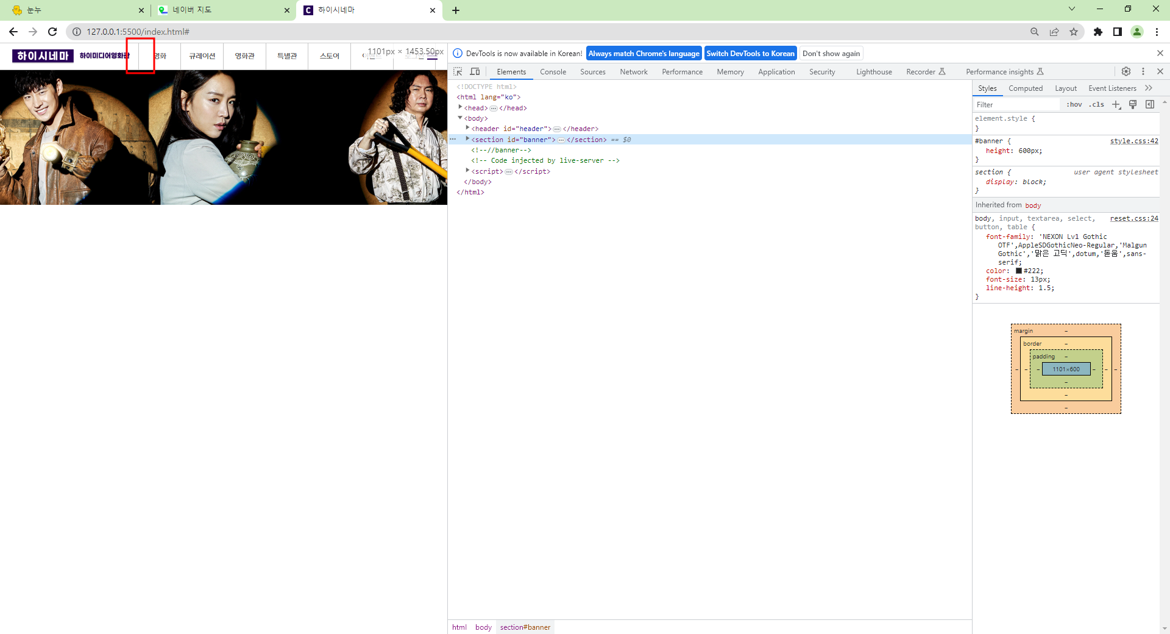The height and width of the screenshot is (634, 1170).
Task: Click the #222 color swatch
Action: [1018, 271]
